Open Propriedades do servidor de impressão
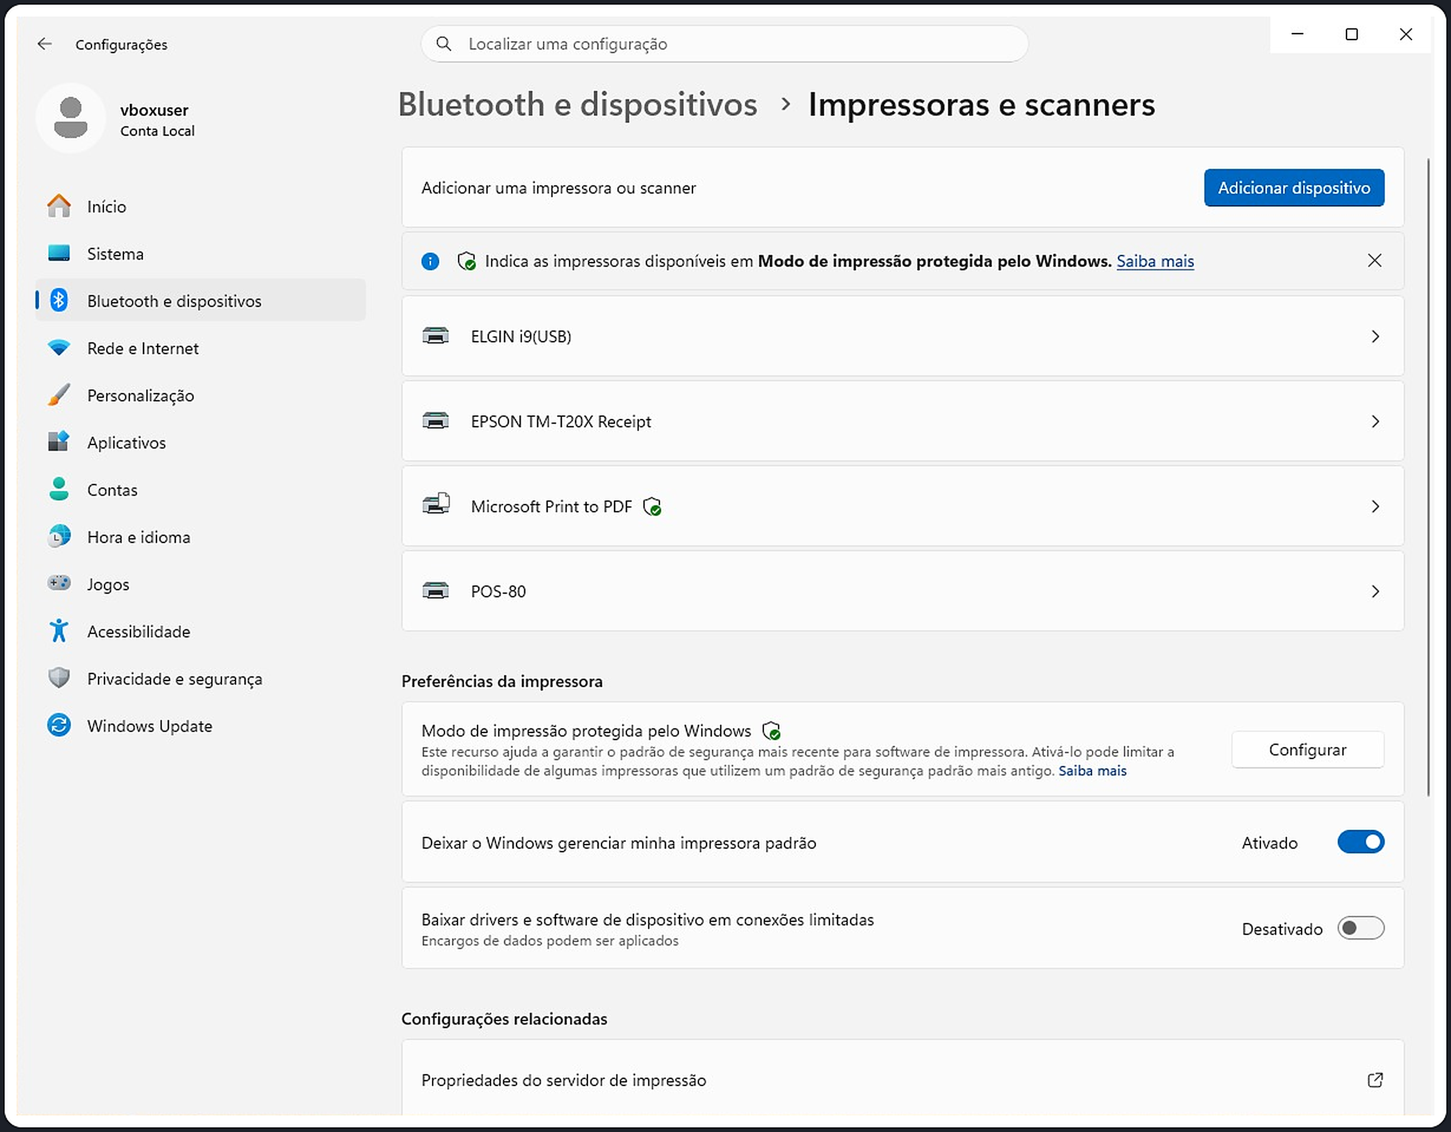Viewport: 1451px width, 1132px height. point(902,1077)
